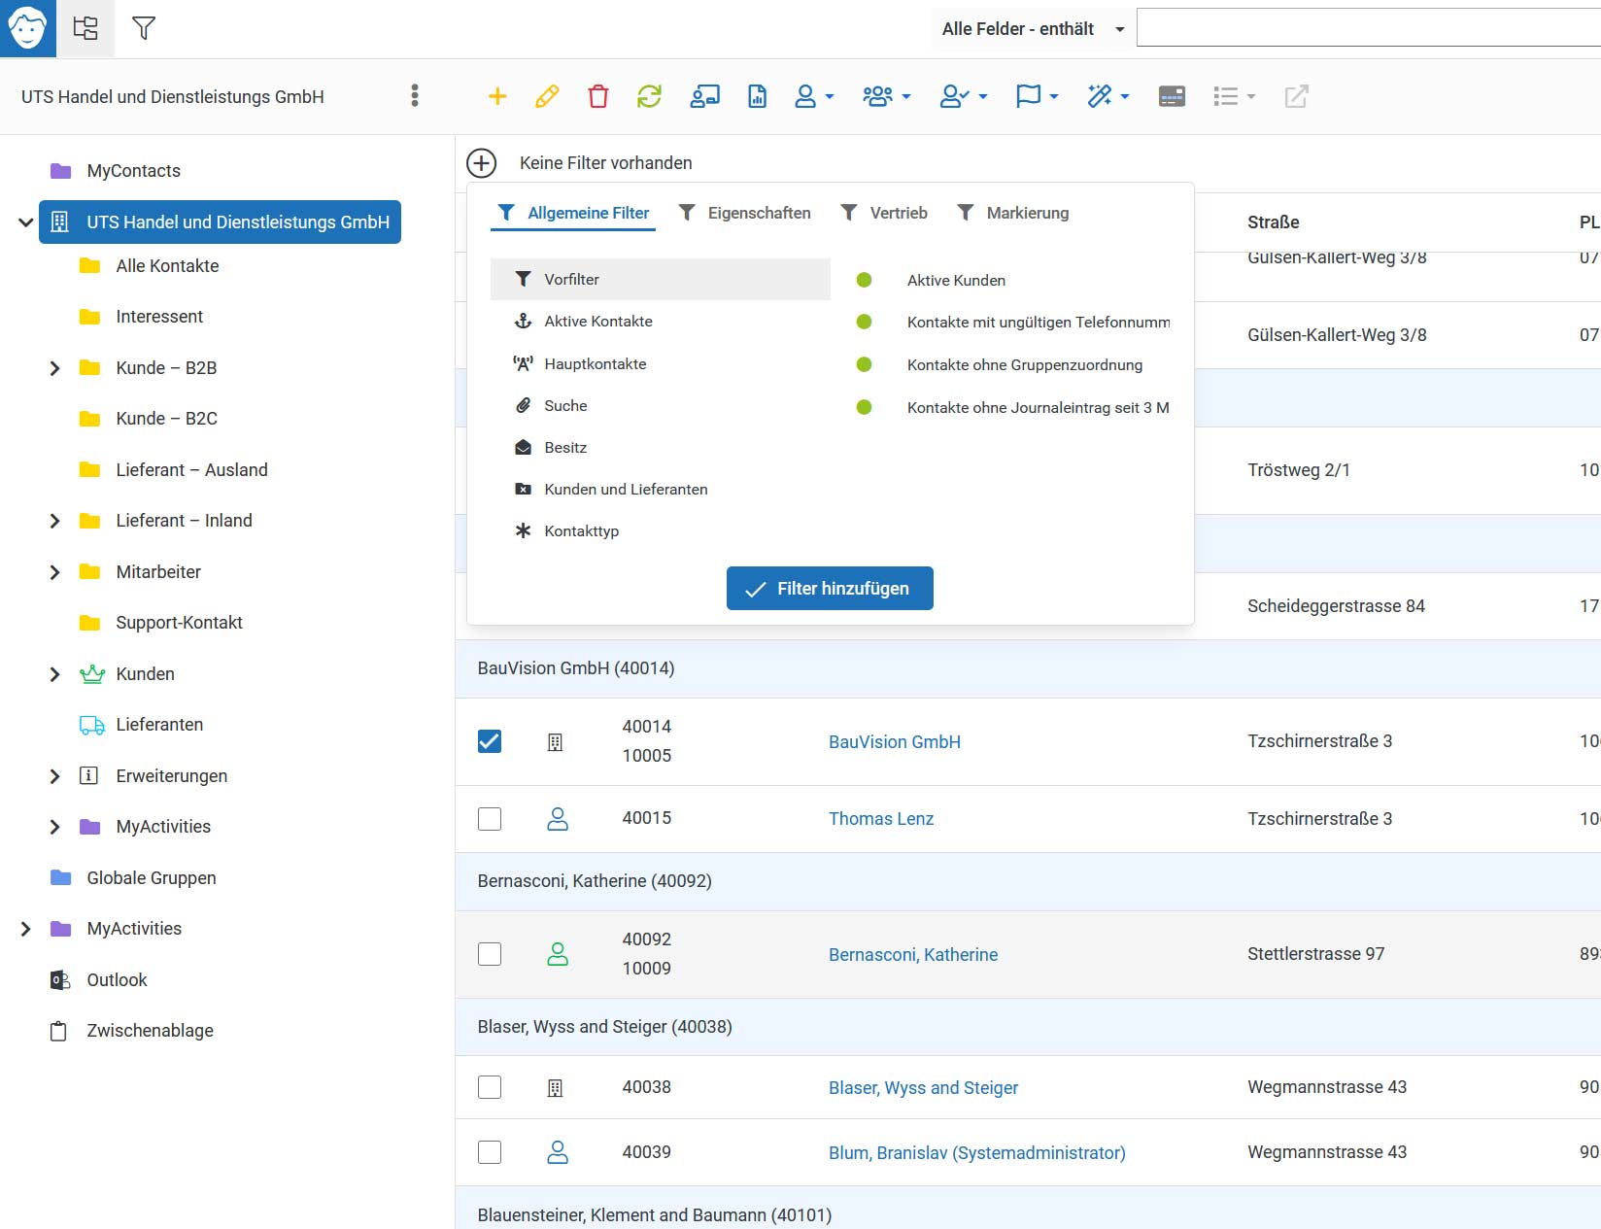Viewport: 1601px width, 1229px height.
Task: Switch to the Eigenschaften filter tab
Action: (744, 213)
